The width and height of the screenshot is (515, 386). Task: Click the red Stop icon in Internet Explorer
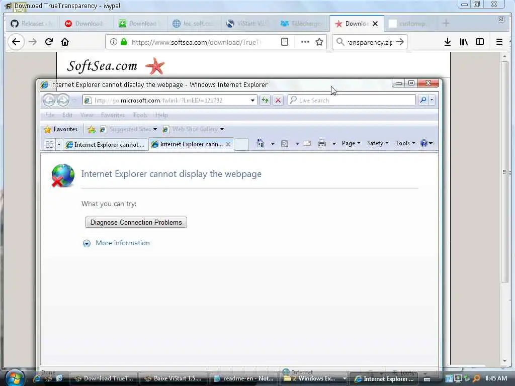point(278,100)
